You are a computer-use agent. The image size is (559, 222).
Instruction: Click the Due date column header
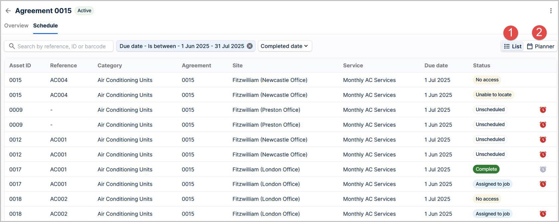436,65
